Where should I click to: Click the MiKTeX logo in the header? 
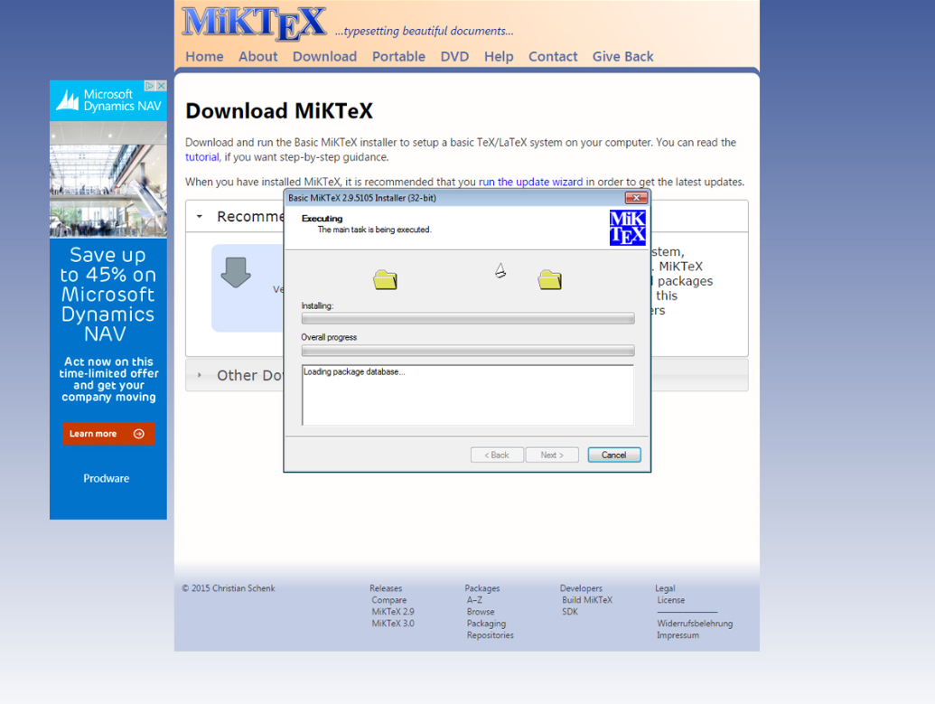coord(254,23)
